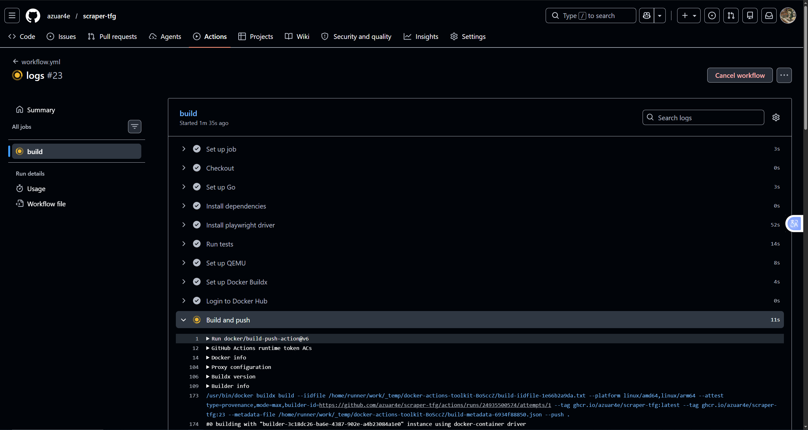808x430 pixels.
Task: Open the Actions tab
Action: click(210, 36)
